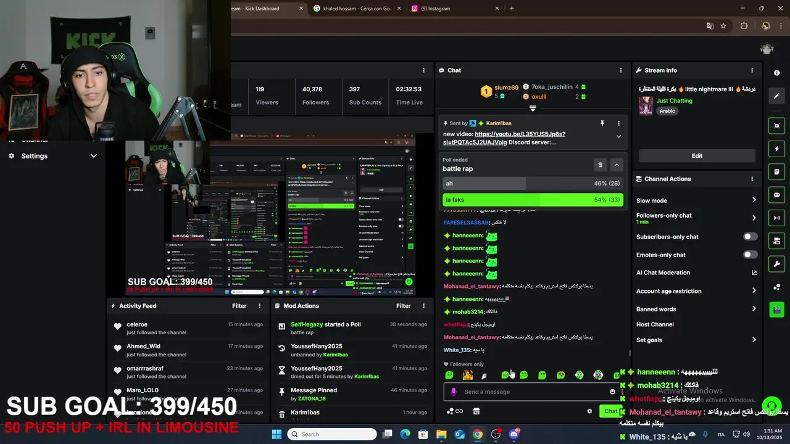Open Channel Actions three-dot menu
The image size is (790, 444).
point(752,179)
